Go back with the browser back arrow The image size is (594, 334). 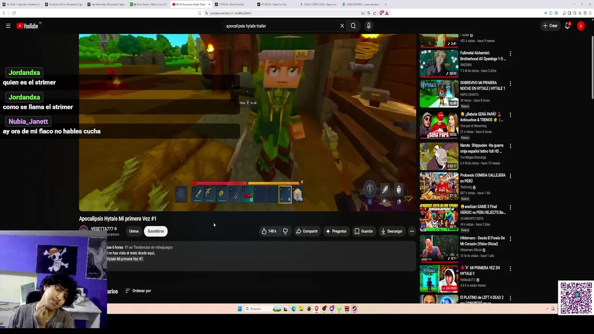[3, 13]
